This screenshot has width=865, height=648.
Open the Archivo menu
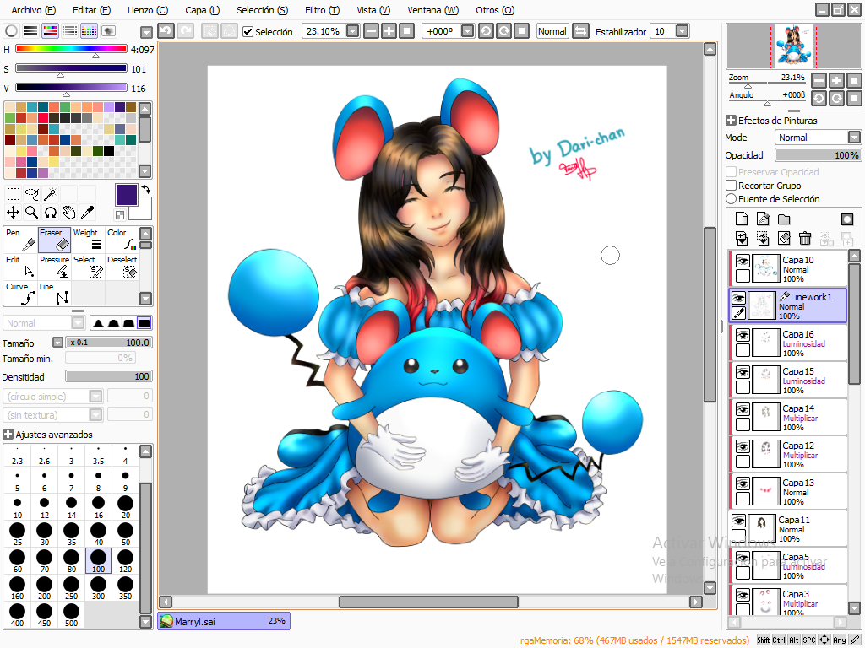(x=34, y=10)
